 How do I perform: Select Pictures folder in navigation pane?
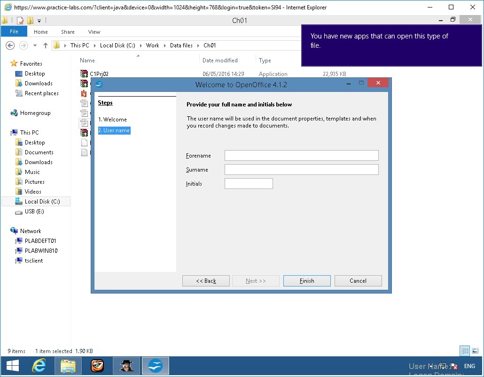pos(35,182)
